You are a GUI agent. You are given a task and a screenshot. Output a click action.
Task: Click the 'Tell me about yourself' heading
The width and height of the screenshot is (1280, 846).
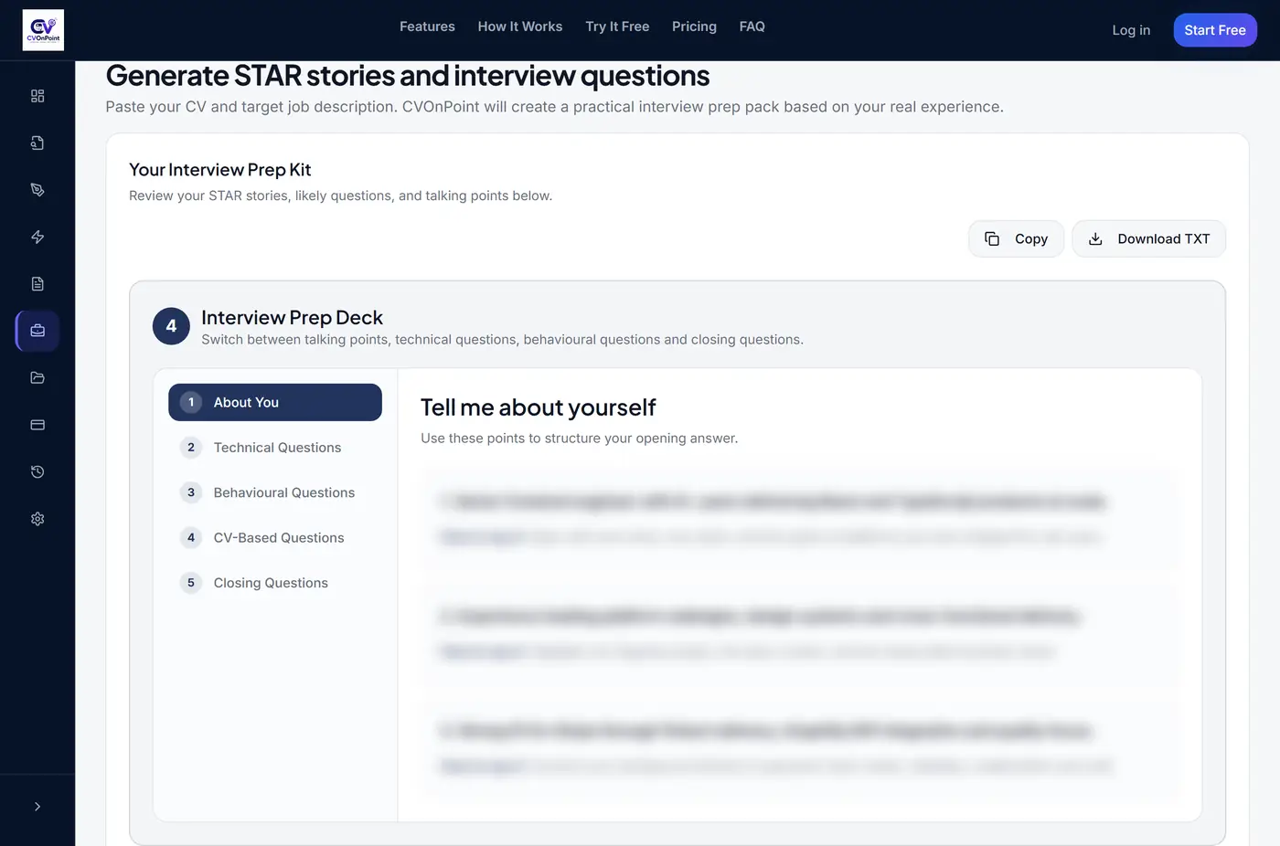539,407
